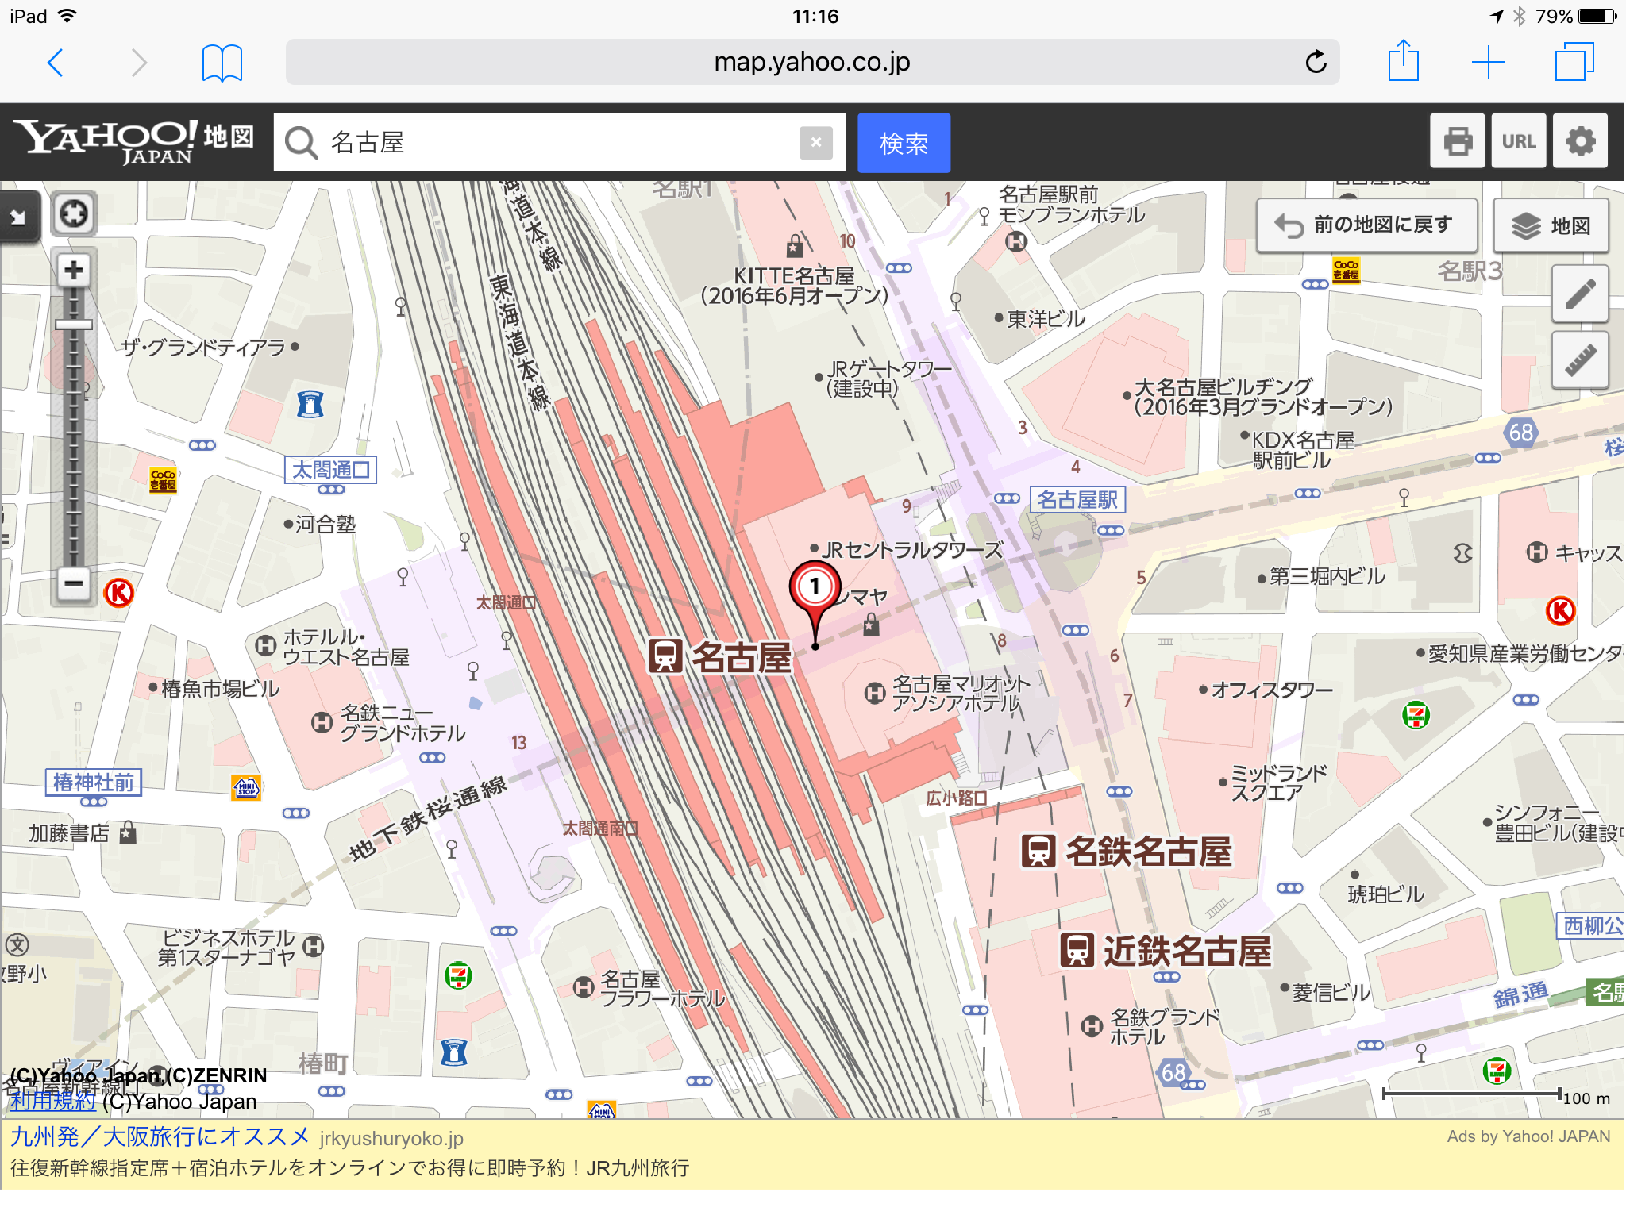Click 7-Eleven icon near オフィスタワー
The image size is (1626, 1219).
click(1416, 715)
